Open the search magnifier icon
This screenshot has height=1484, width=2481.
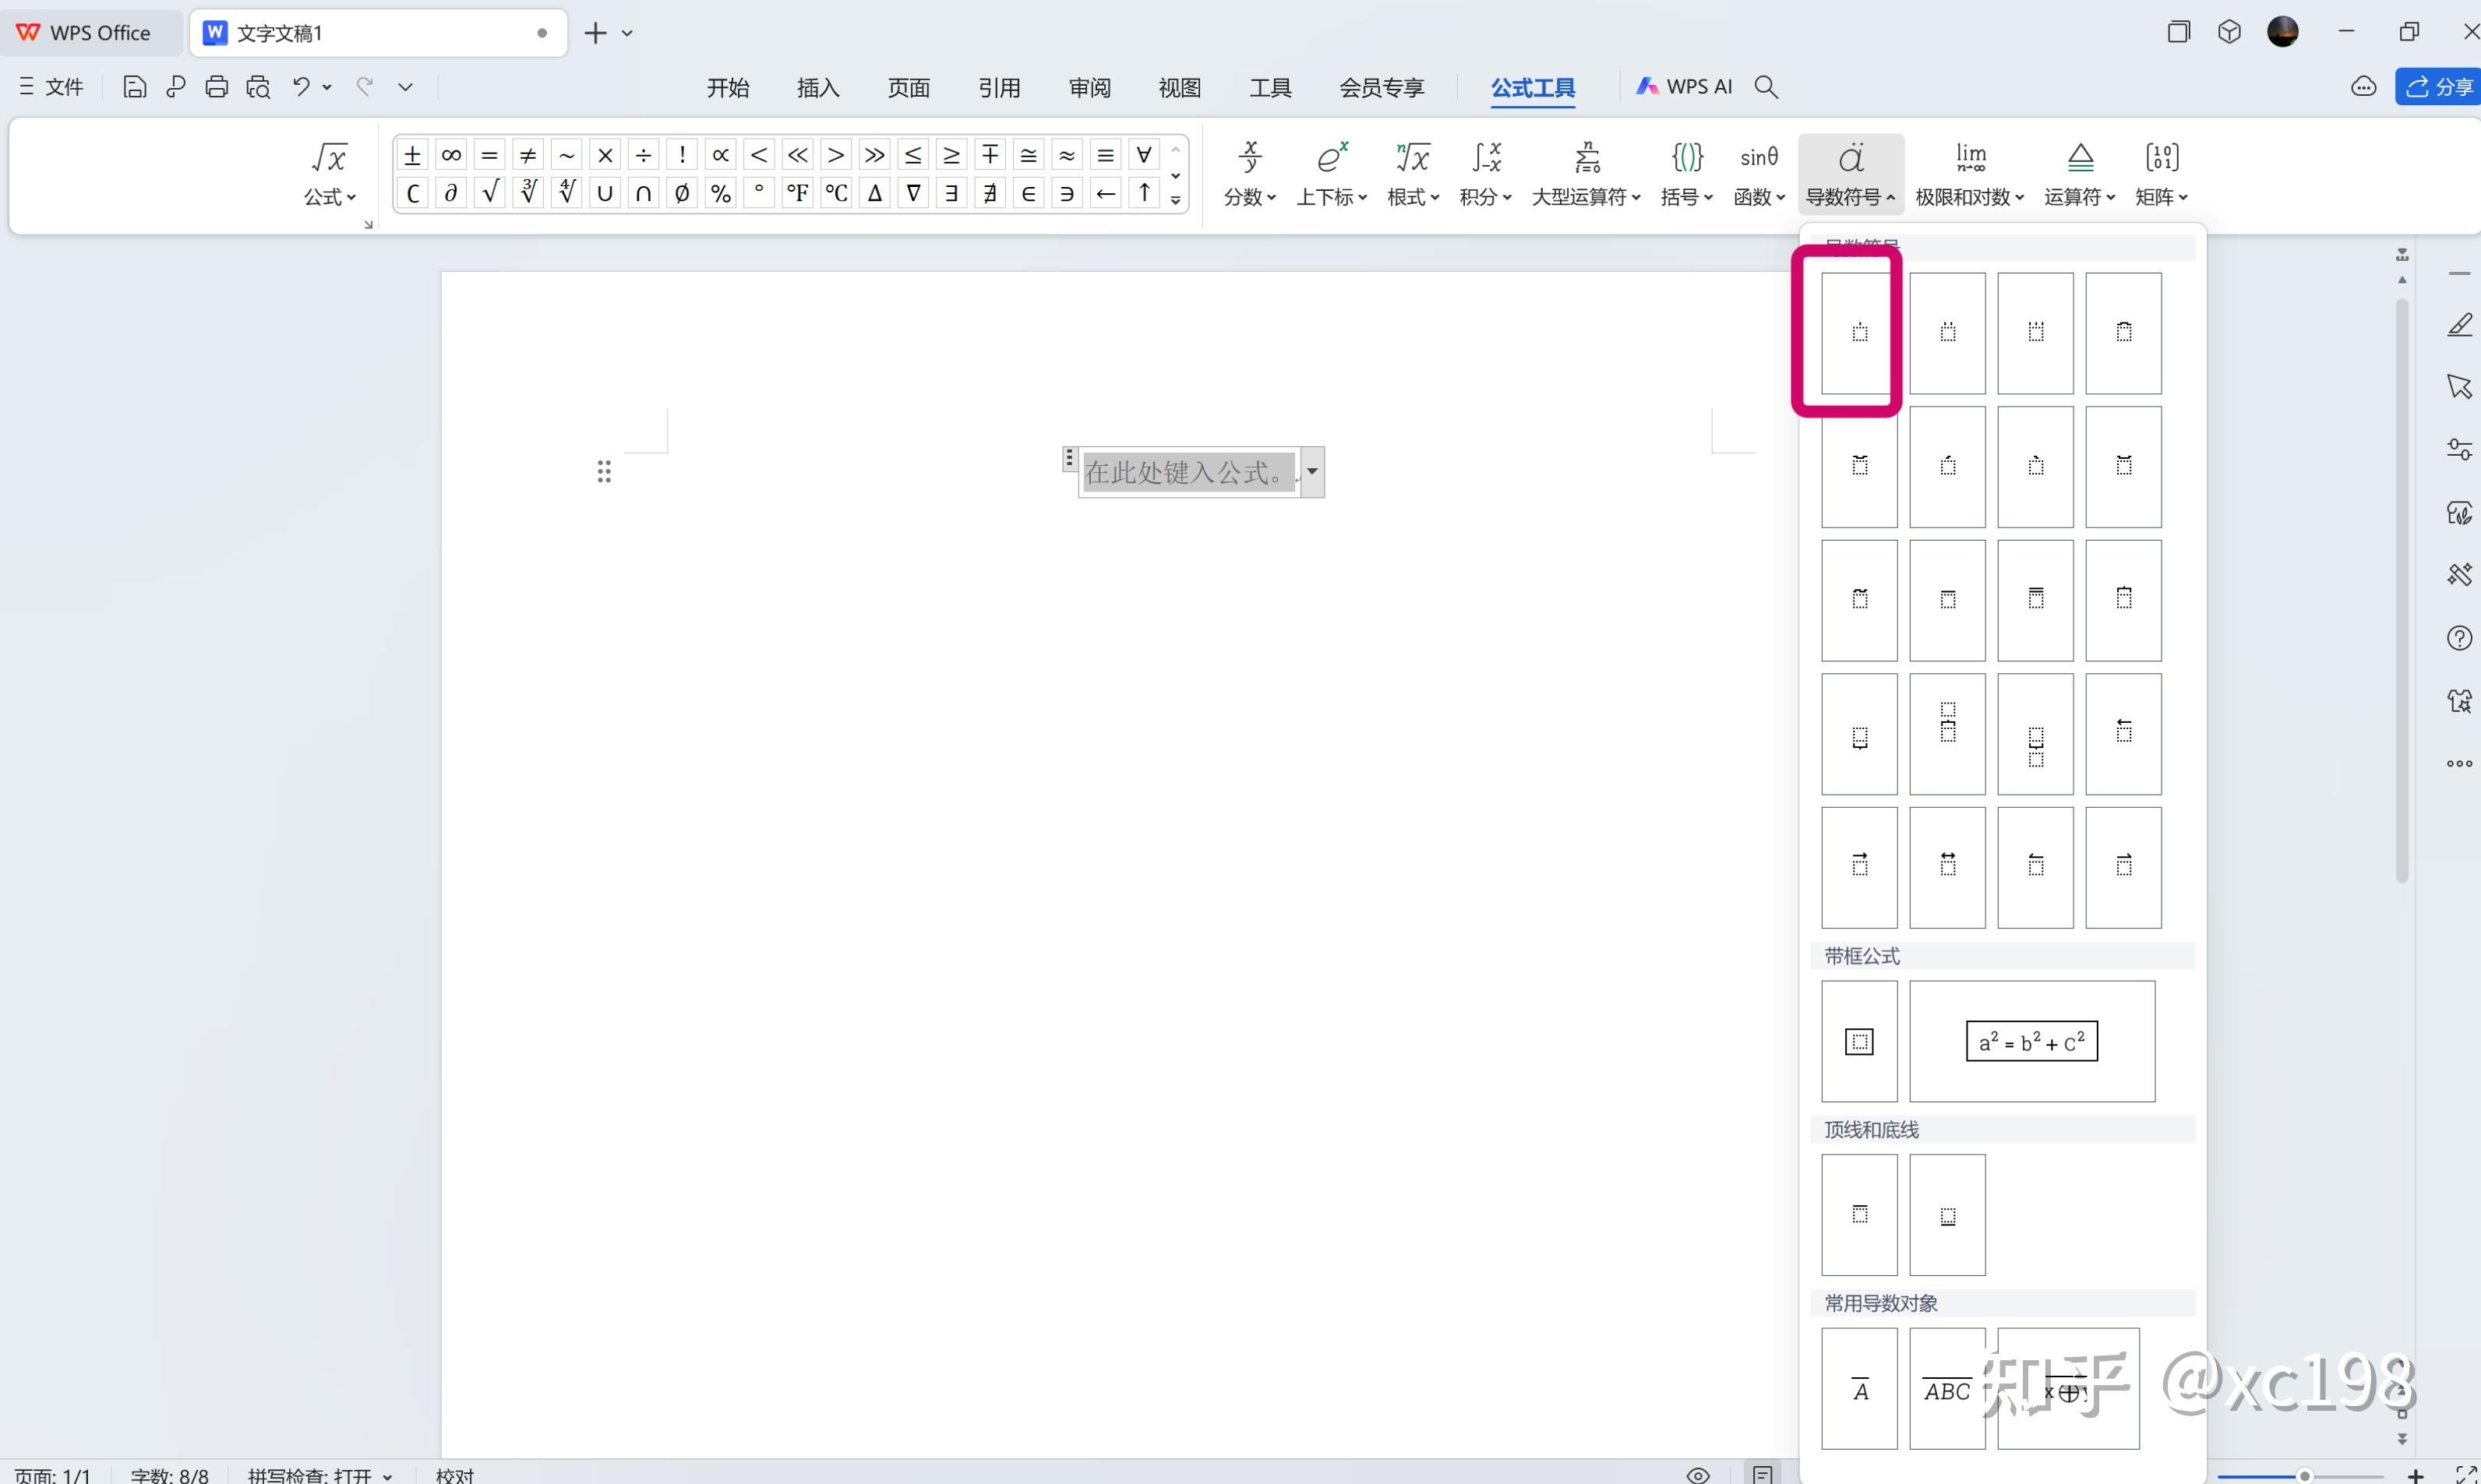[1766, 87]
